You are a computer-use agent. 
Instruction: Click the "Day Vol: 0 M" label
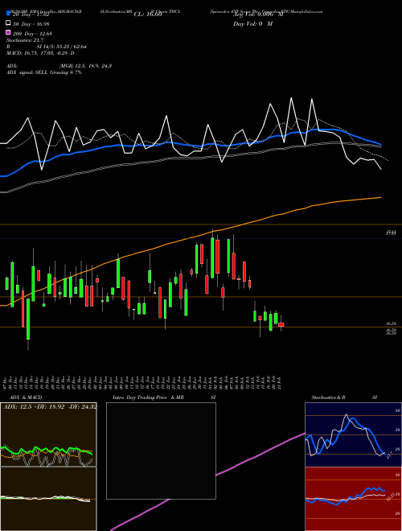click(x=252, y=24)
